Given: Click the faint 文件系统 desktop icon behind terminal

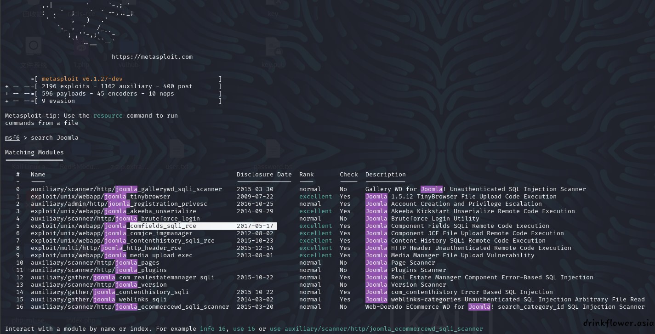Looking at the screenshot, I should tap(33, 53).
